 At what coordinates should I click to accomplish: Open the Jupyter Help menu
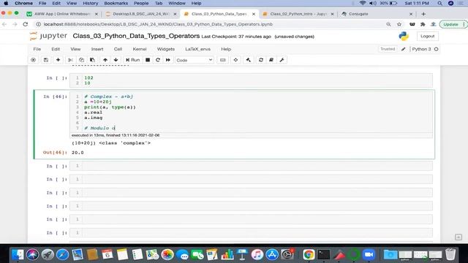226,49
